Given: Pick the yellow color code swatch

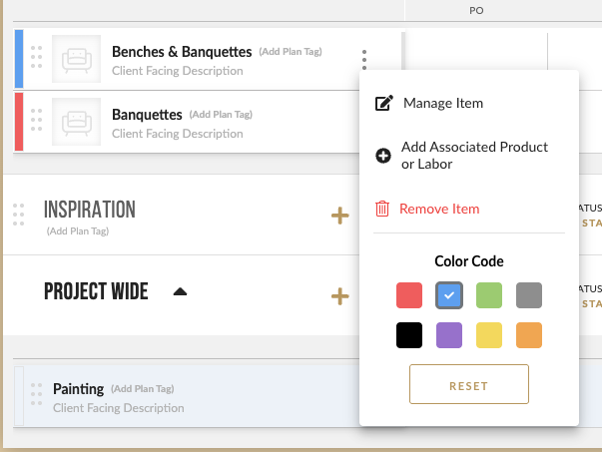Looking at the screenshot, I should pos(489,335).
